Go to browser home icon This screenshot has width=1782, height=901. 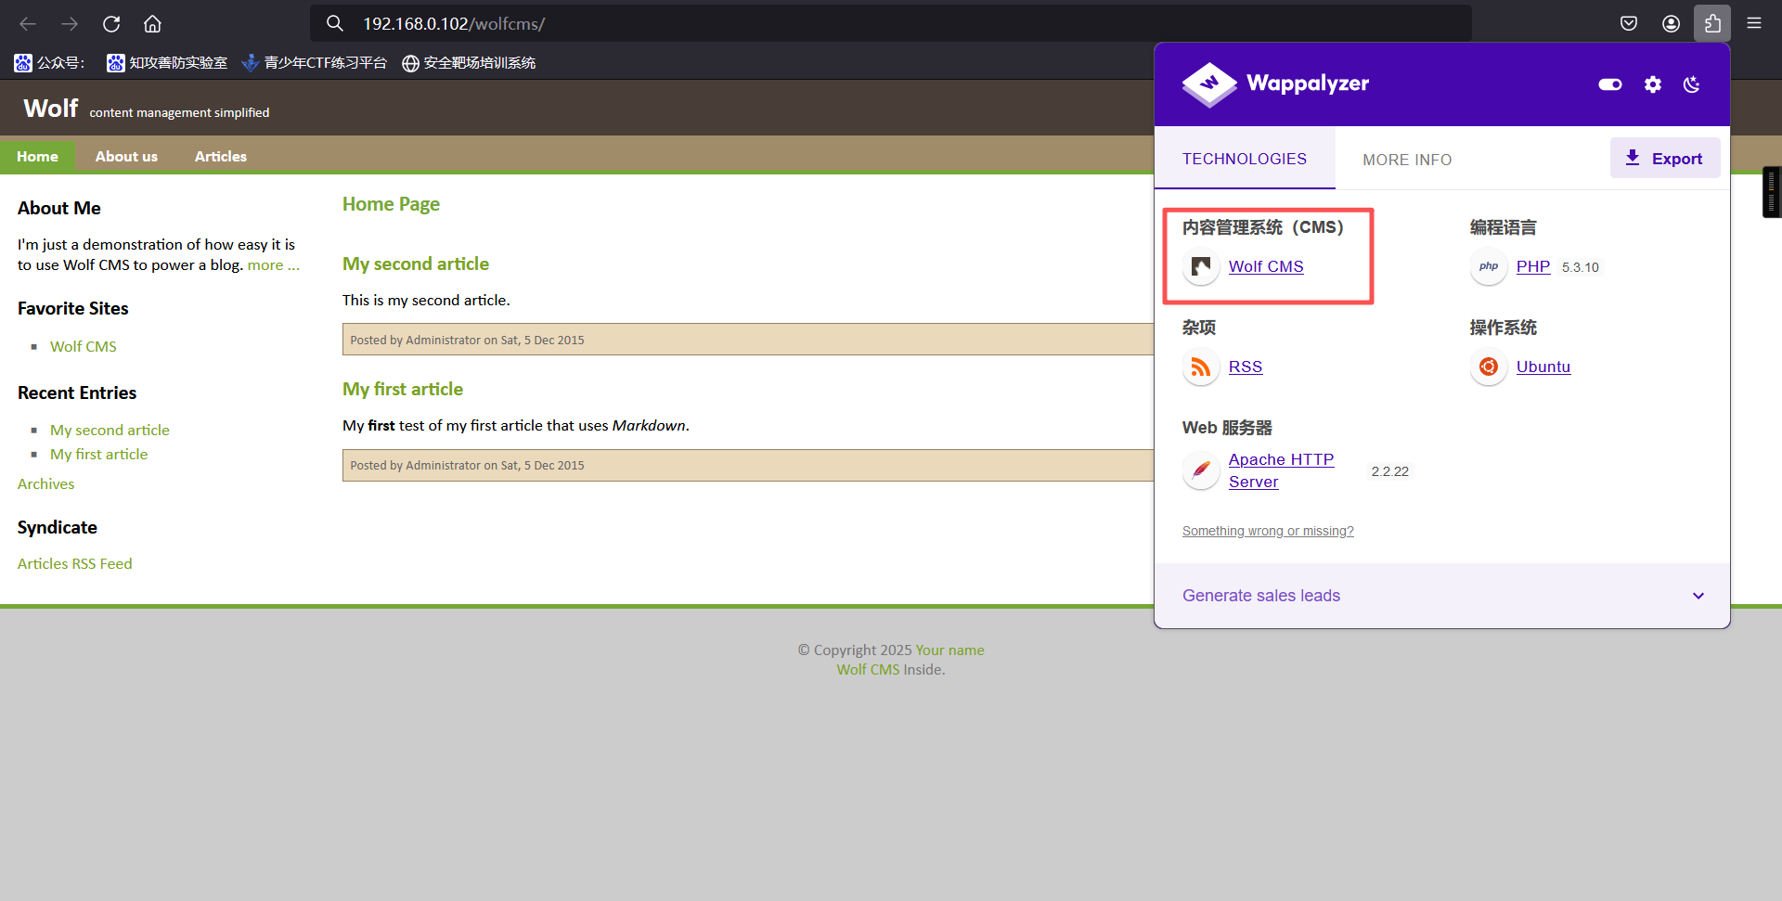click(152, 23)
